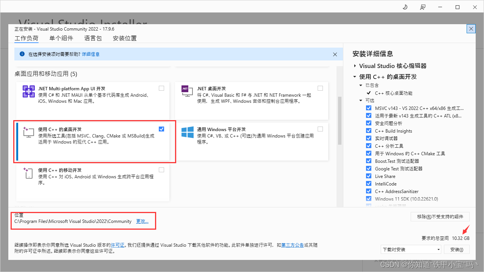Viewport: 484px width, 272px height.
Task: Check 使用 C++ 的移动开发 workload
Action: (161, 170)
